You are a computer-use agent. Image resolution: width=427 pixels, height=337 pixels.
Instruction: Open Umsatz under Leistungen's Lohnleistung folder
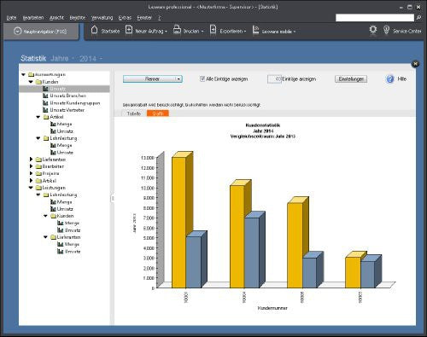(x=61, y=209)
